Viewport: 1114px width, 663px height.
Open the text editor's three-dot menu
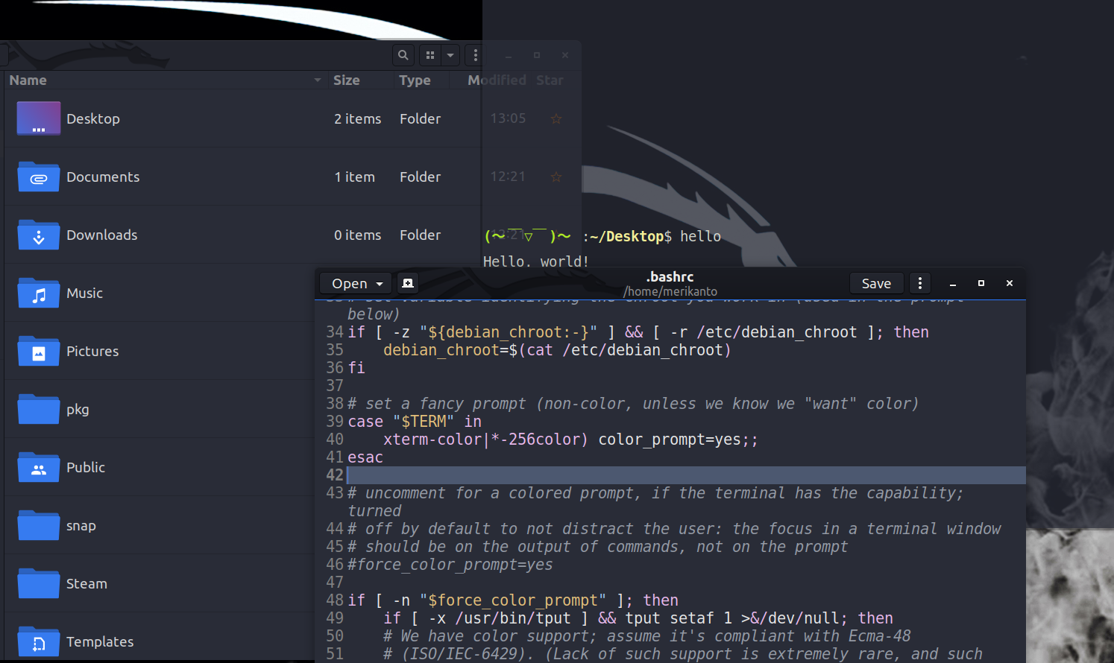point(919,283)
